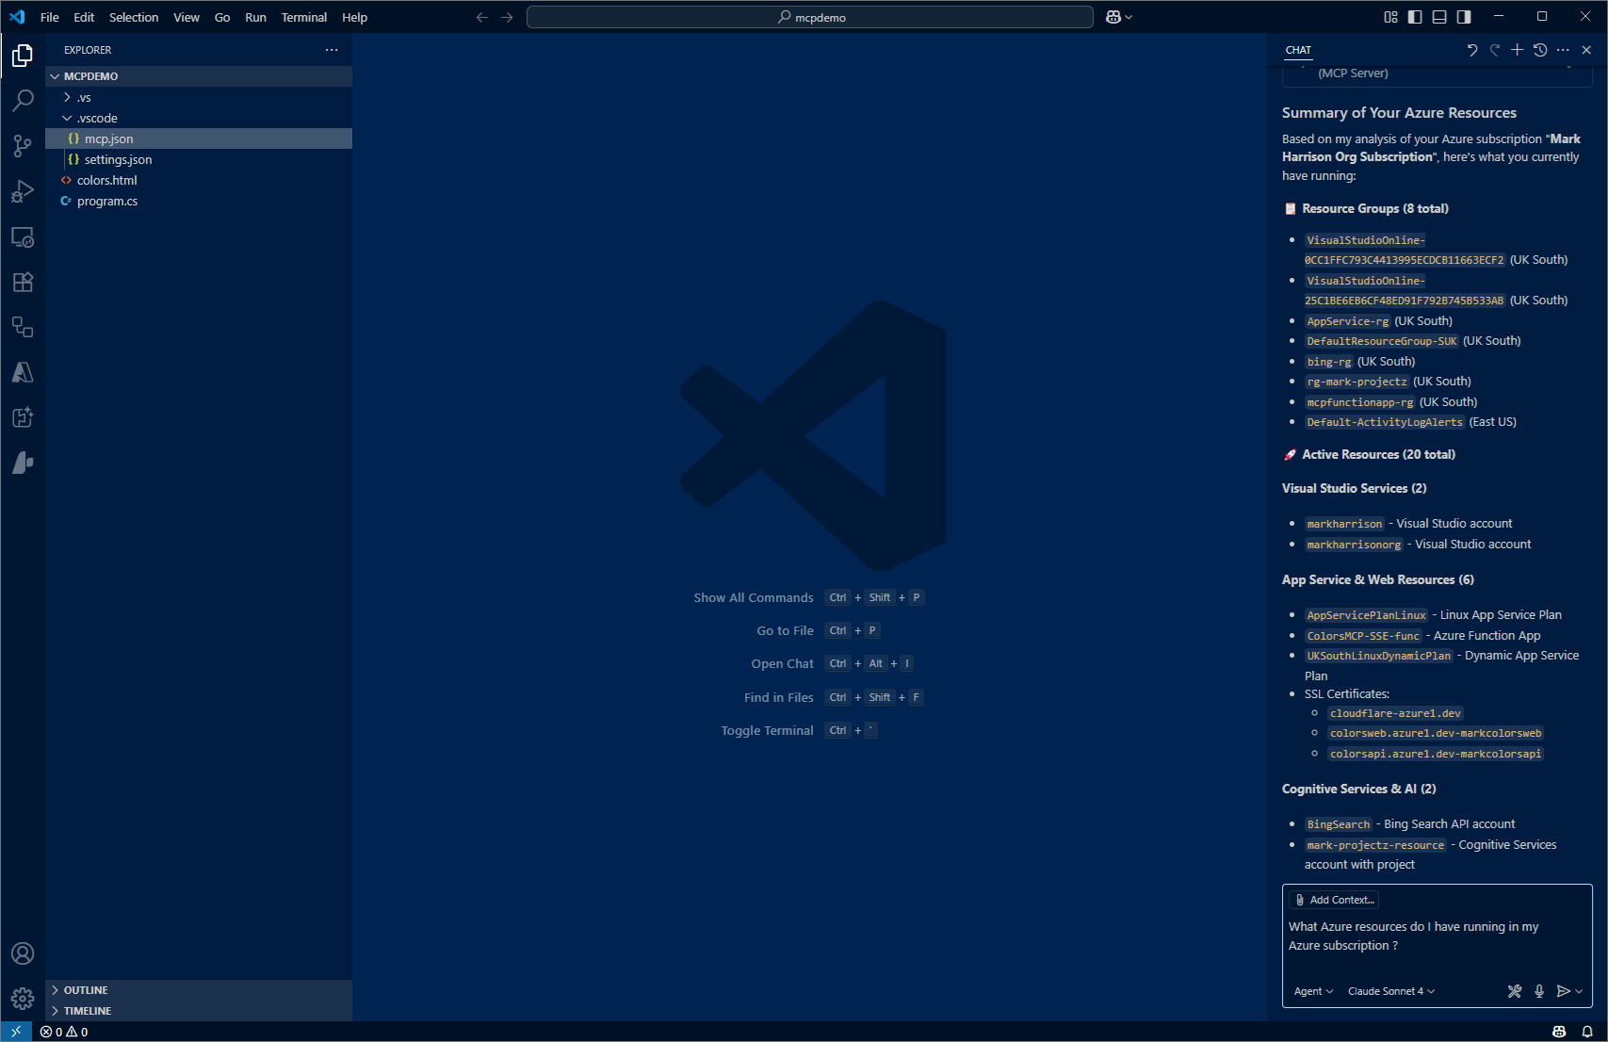Click the Add Context button
Viewport: 1608px width, 1042px height.
click(1334, 900)
